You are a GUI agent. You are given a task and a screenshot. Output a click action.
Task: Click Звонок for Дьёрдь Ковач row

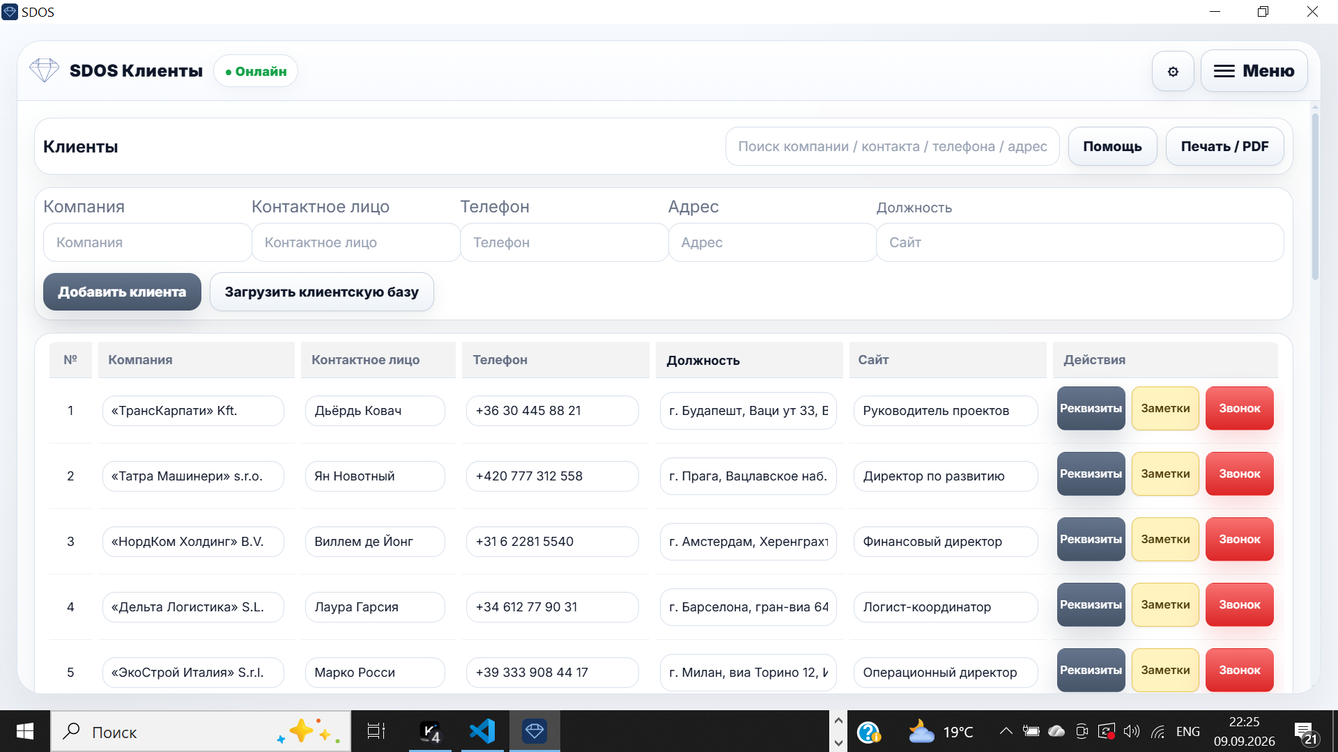point(1239,408)
